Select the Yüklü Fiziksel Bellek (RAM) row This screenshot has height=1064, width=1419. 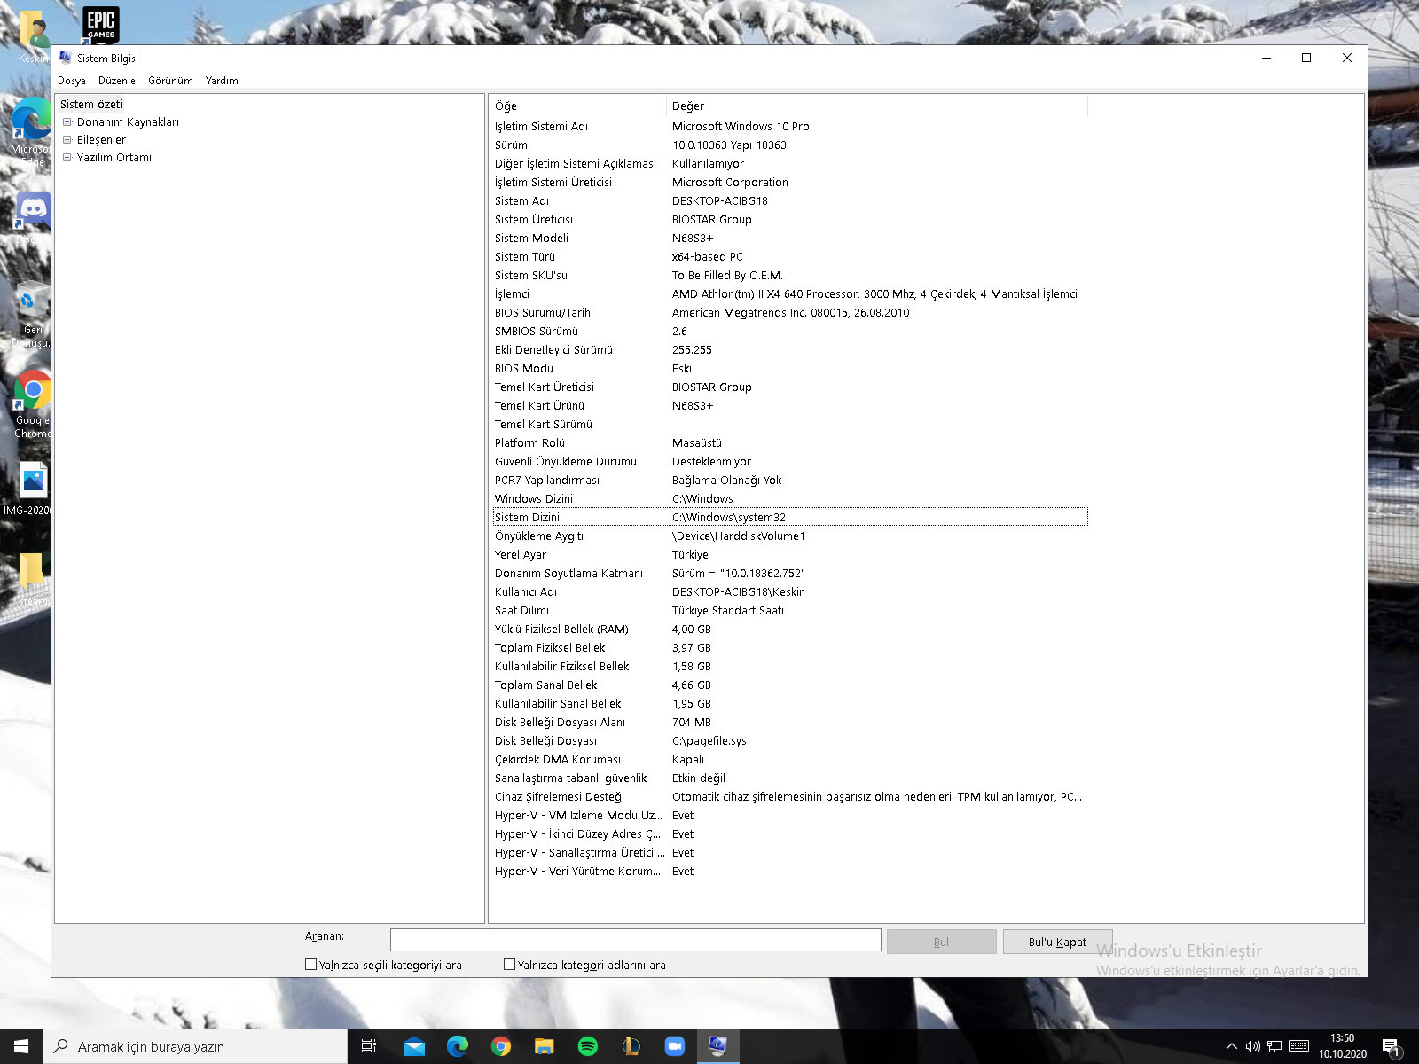(x=789, y=630)
